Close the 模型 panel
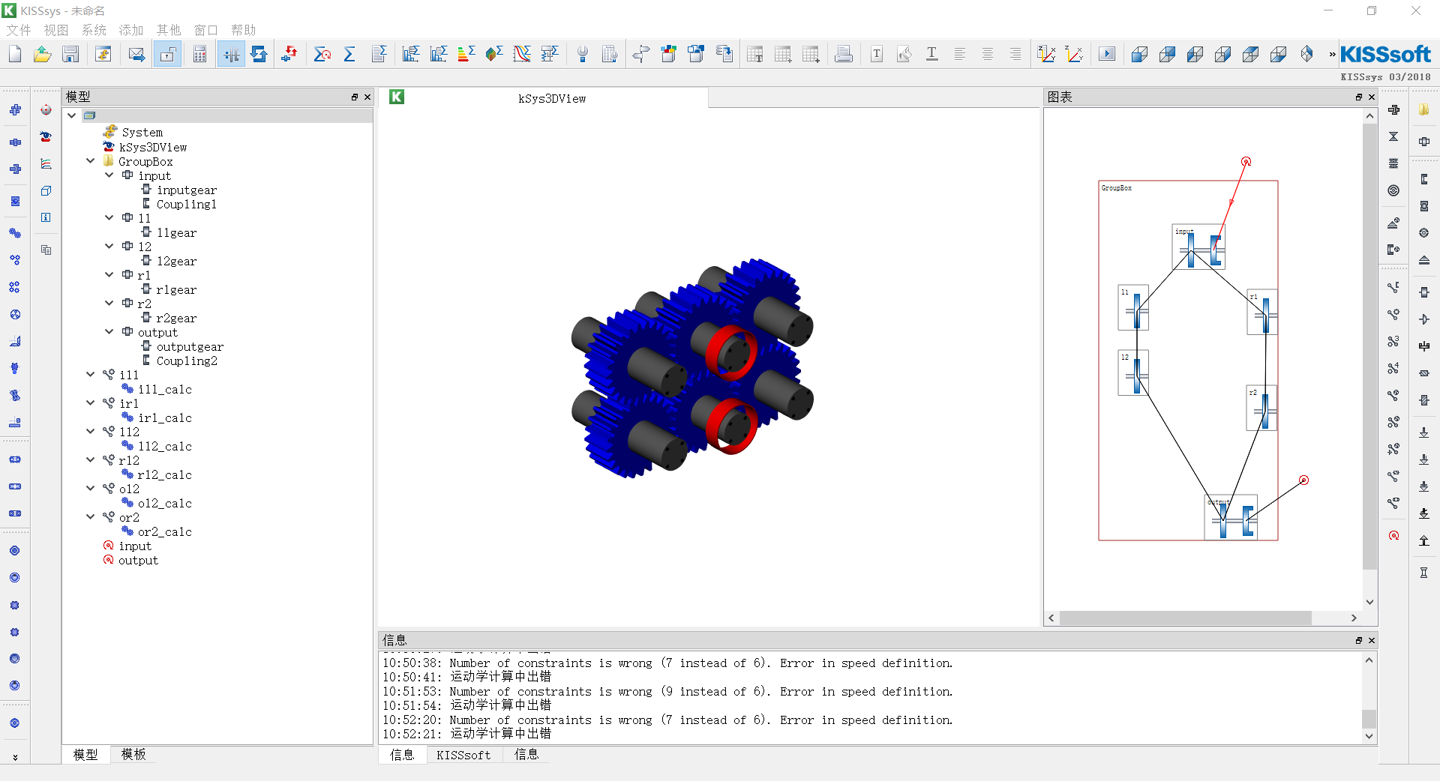Image resolution: width=1440 pixels, height=781 pixels. coord(367,97)
